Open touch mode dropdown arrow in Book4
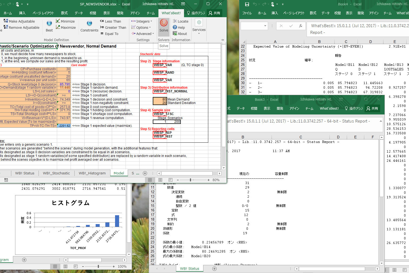Image resolution: width=409 pixels, height=273 pixels. pyautogui.click(x=277, y=4)
